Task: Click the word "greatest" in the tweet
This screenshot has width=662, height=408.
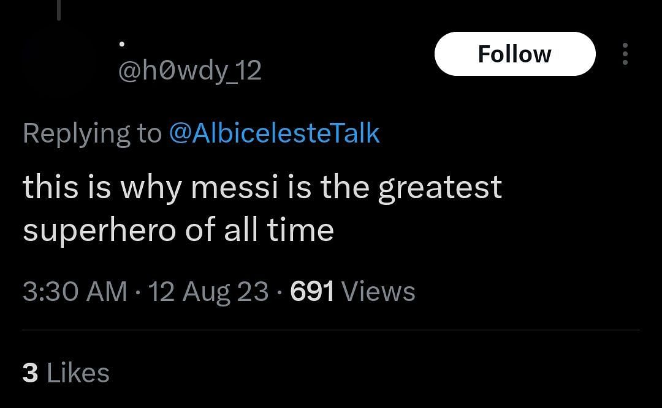Action: click(439, 187)
